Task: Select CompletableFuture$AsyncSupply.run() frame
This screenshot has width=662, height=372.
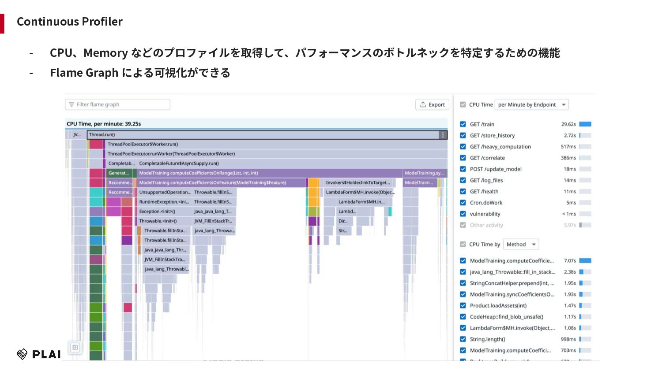Action: 292,164
